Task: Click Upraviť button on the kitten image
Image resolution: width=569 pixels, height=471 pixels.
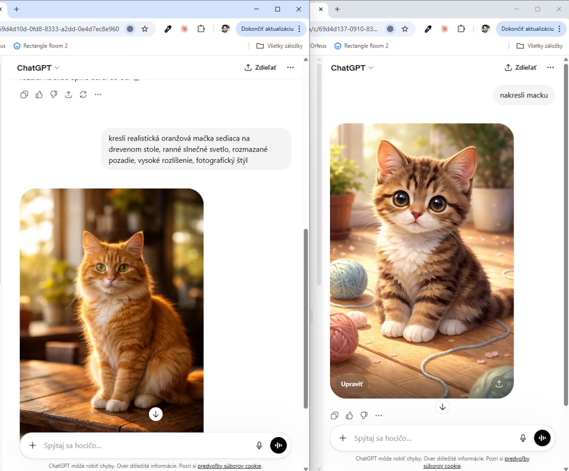Action: coord(351,384)
